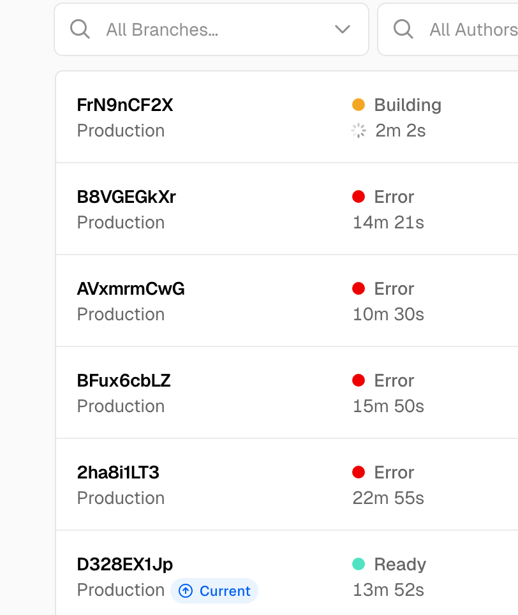518x615 pixels.
Task: Click the Current badge on D328EX1Jp
Action: [x=214, y=591]
